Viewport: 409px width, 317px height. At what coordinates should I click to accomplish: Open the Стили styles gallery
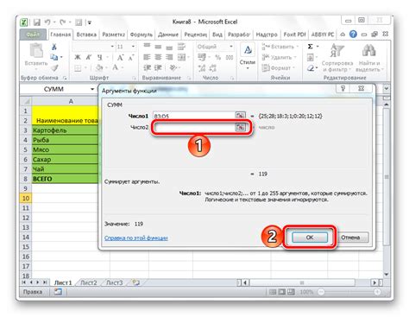click(x=248, y=56)
